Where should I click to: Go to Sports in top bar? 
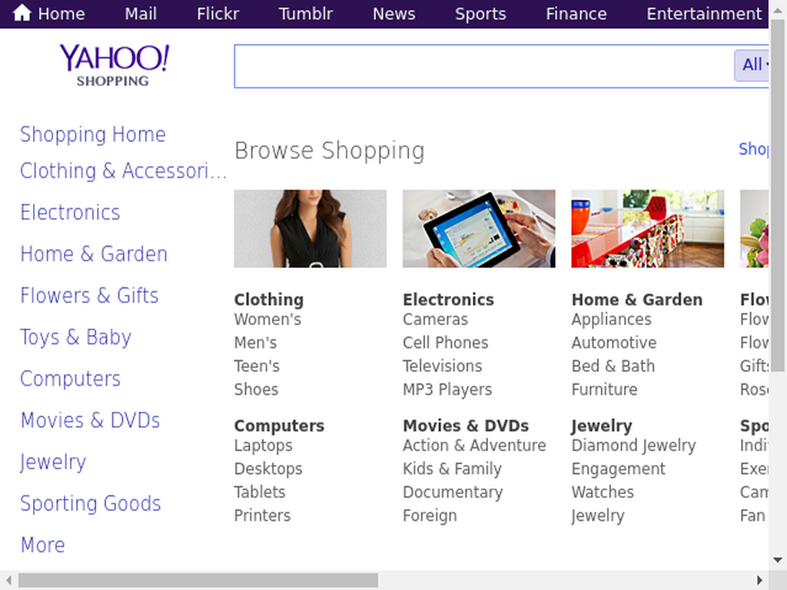click(x=480, y=14)
